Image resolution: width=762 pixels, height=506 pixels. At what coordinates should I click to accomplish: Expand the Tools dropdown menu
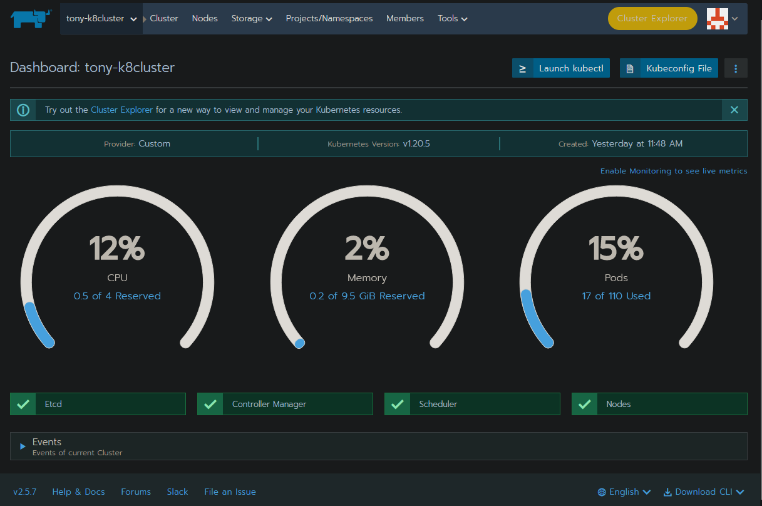point(453,18)
